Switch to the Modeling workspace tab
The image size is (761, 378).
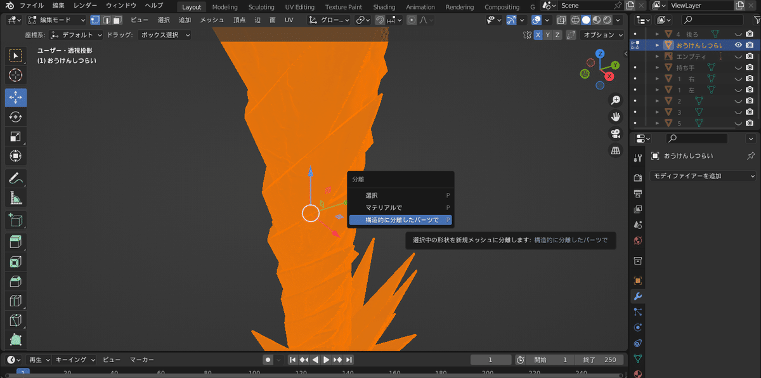224,7
